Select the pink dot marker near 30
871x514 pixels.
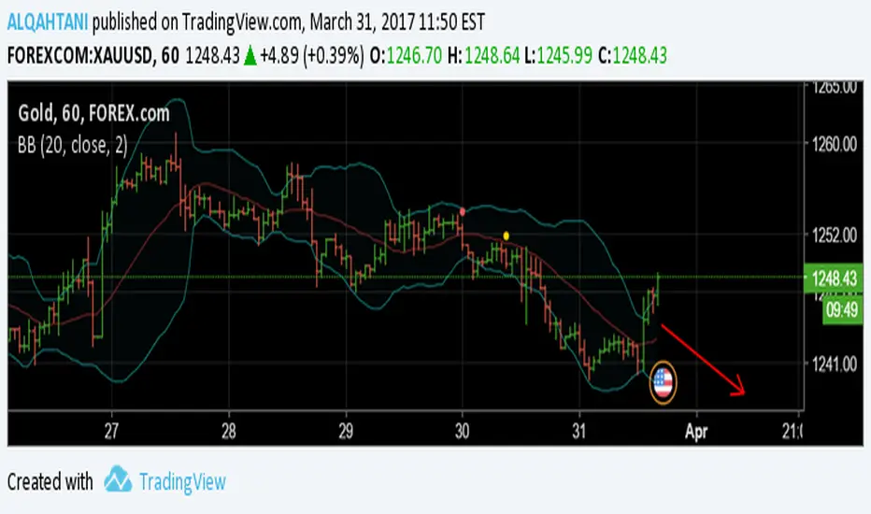463,212
